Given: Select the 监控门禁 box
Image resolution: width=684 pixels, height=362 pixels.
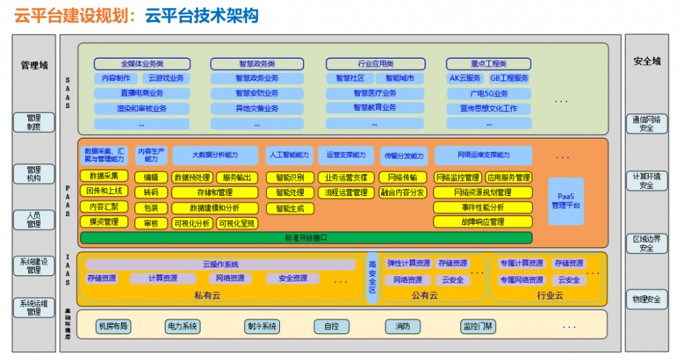Looking at the screenshot, I should [x=478, y=326].
